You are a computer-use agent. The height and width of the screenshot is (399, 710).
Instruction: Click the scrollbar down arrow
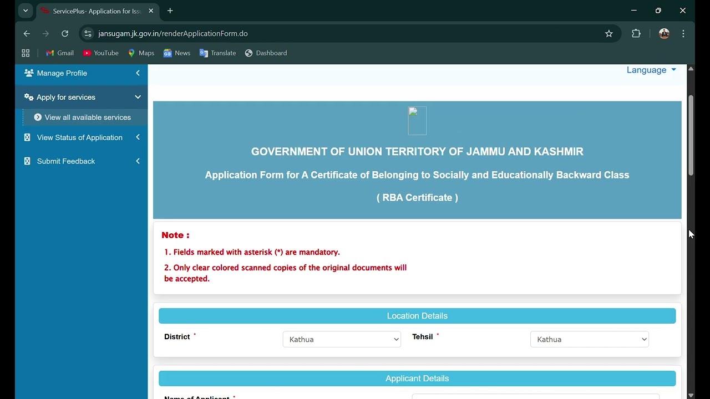(x=691, y=395)
